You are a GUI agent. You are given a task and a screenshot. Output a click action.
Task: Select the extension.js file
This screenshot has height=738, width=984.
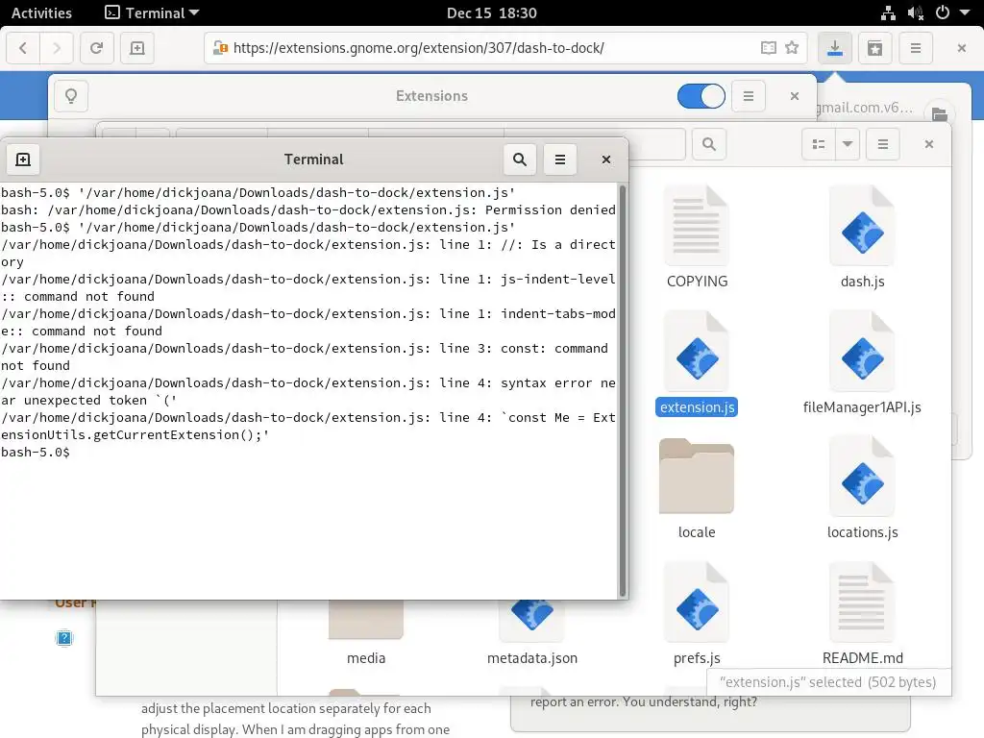tap(697, 362)
